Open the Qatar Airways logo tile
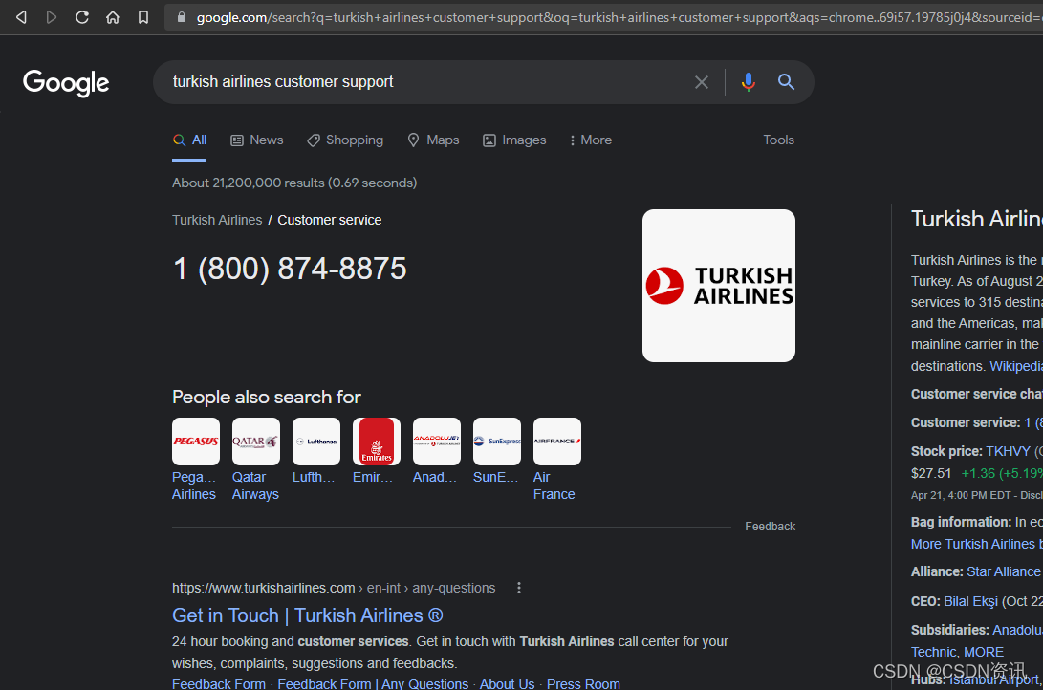The image size is (1043, 690). [x=256, y=442]
